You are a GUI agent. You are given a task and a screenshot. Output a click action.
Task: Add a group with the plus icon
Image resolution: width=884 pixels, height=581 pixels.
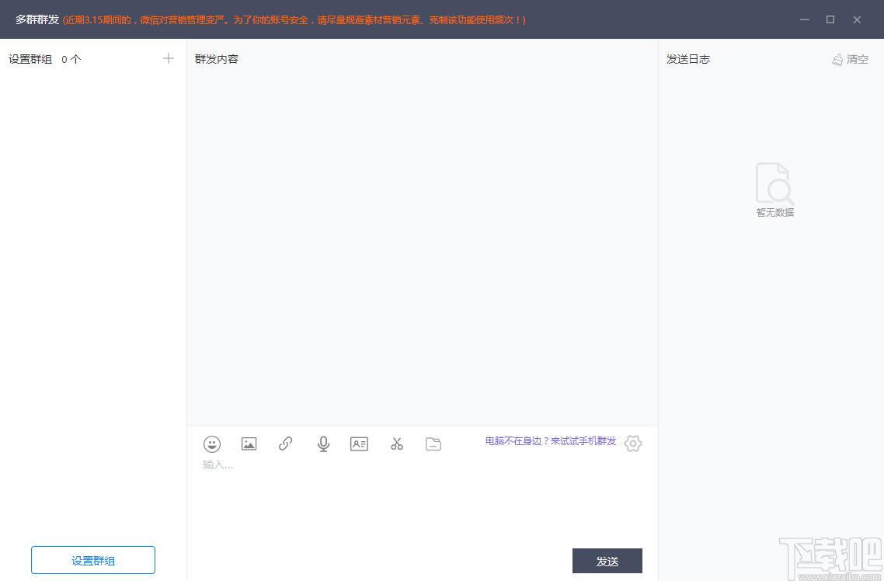coord(168,58)
